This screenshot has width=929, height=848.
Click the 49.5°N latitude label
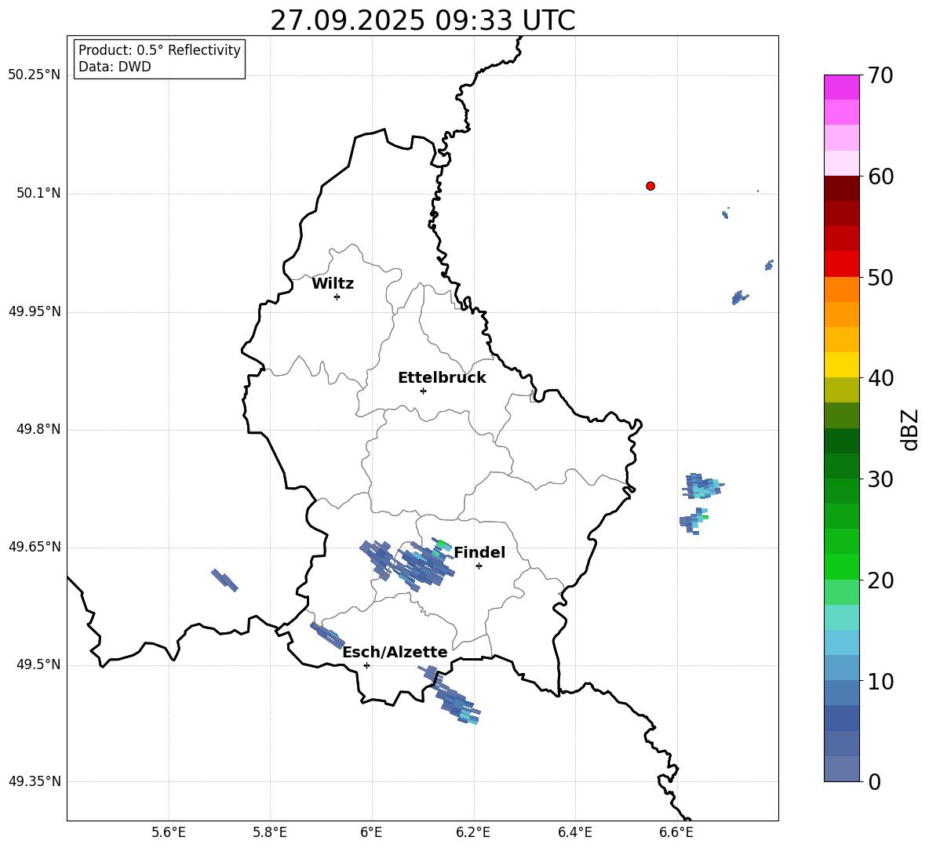38,664
